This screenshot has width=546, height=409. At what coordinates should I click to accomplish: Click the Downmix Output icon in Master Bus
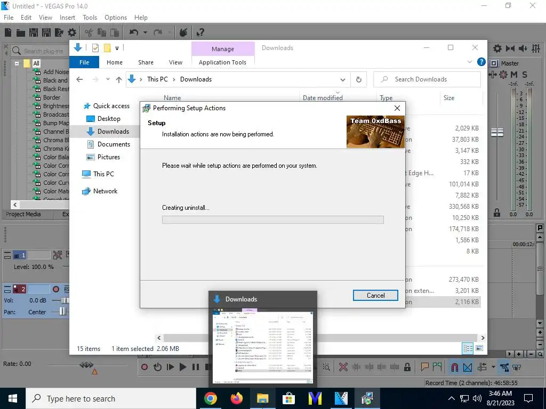click(x=510, y=48)
